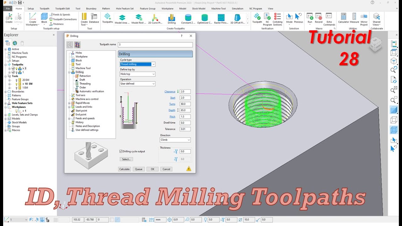
Task: Toggle the light bulb of the 10 EM tool
Action: click(x=16, y=84)
